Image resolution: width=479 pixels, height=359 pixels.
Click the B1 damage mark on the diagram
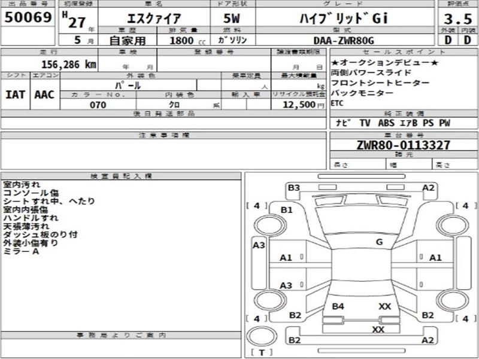pos(286,210)
